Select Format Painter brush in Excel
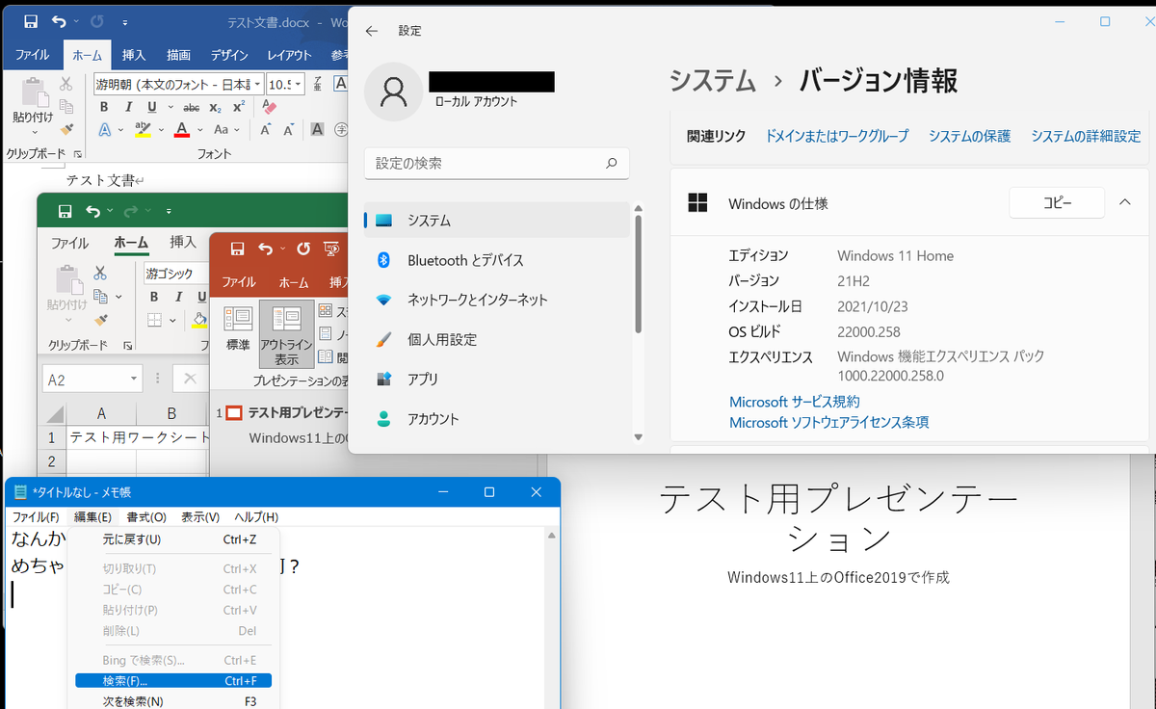 pyautogui.click(x=100, y=320)
